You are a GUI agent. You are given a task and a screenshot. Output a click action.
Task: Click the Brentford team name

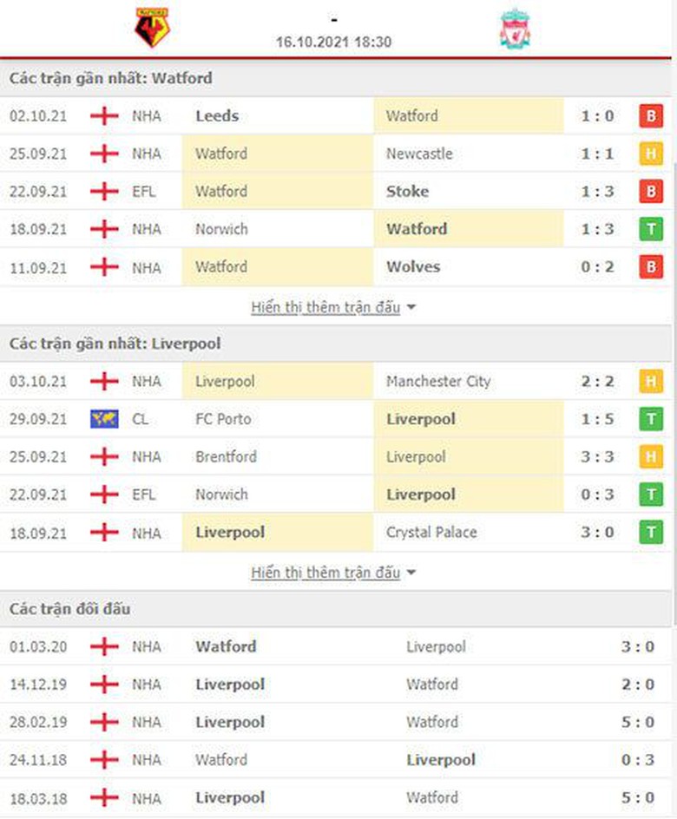(x=226, y=457)
